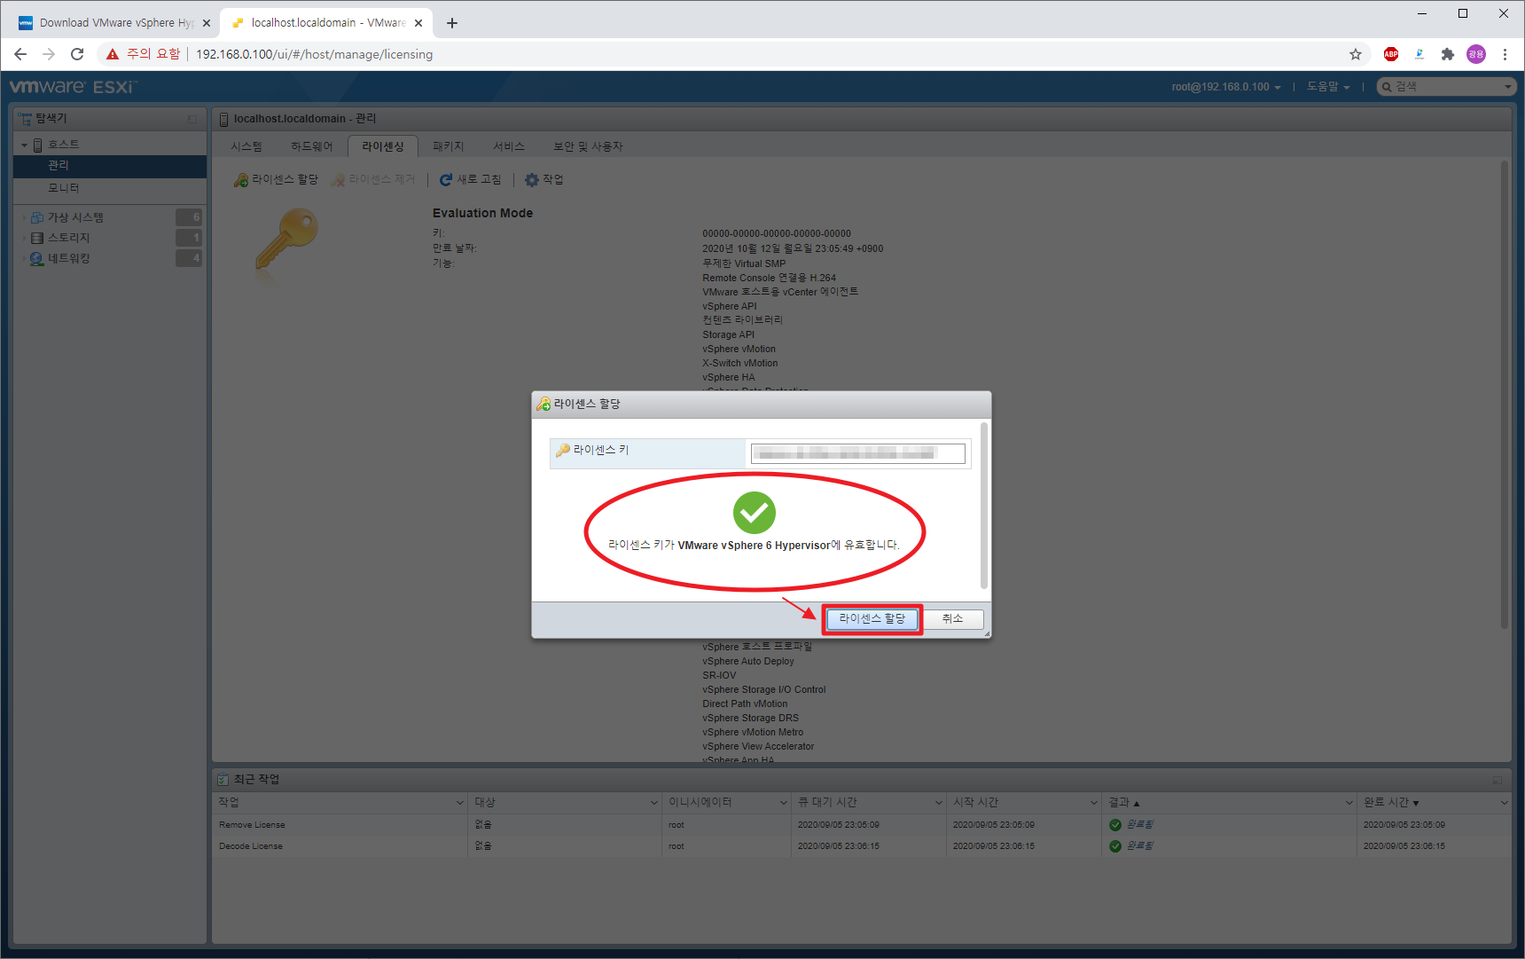Select the 가상 시스템 navigator item
Viewport: 1525px width, 959px height.
pos(75,217)
